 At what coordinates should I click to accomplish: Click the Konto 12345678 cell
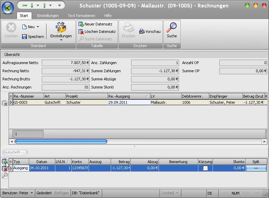(x=80, y=168)
